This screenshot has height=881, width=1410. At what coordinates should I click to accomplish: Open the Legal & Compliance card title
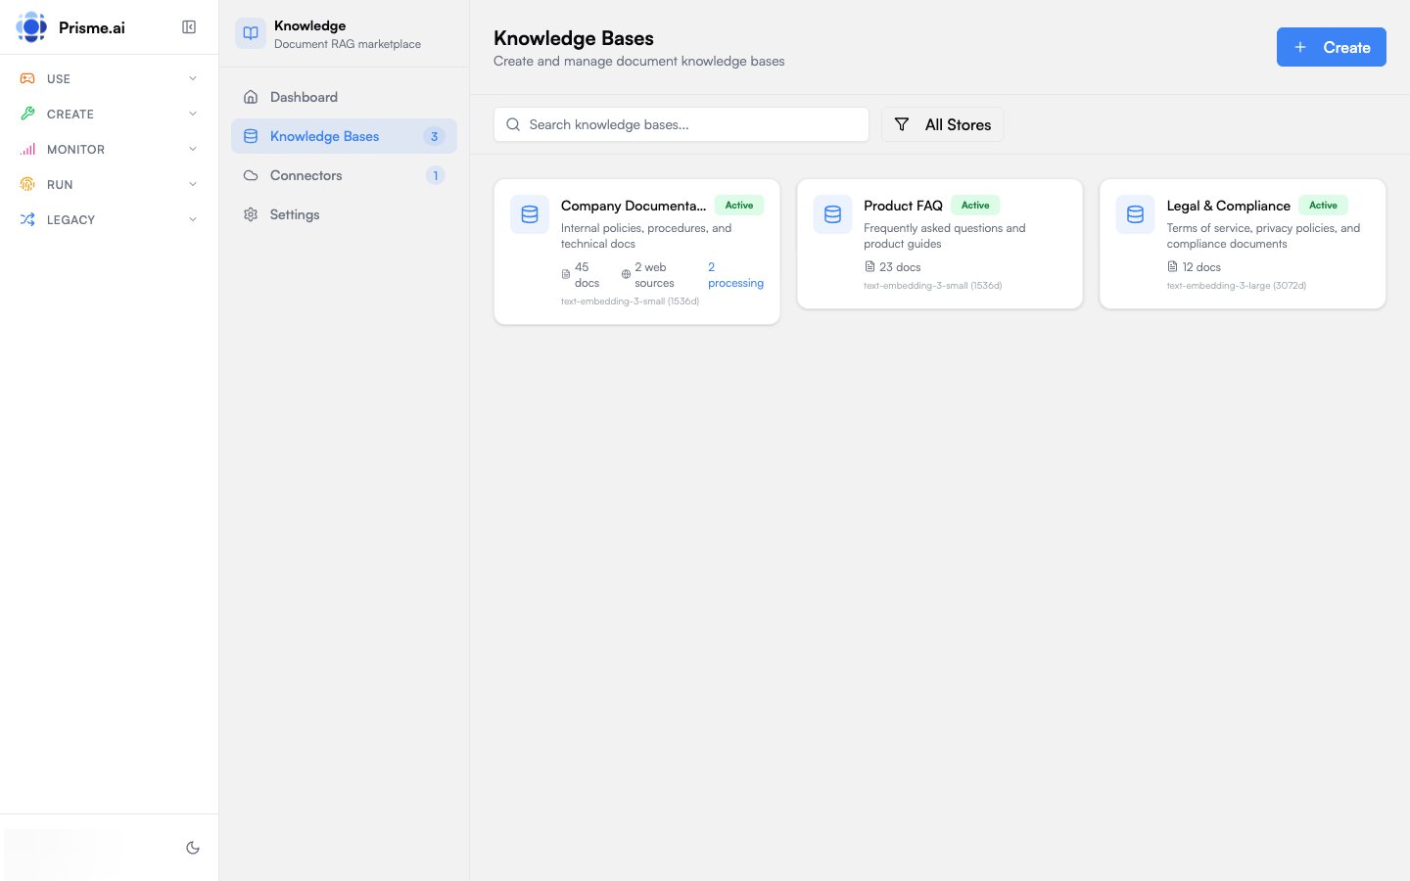(x=1228, y=206)
